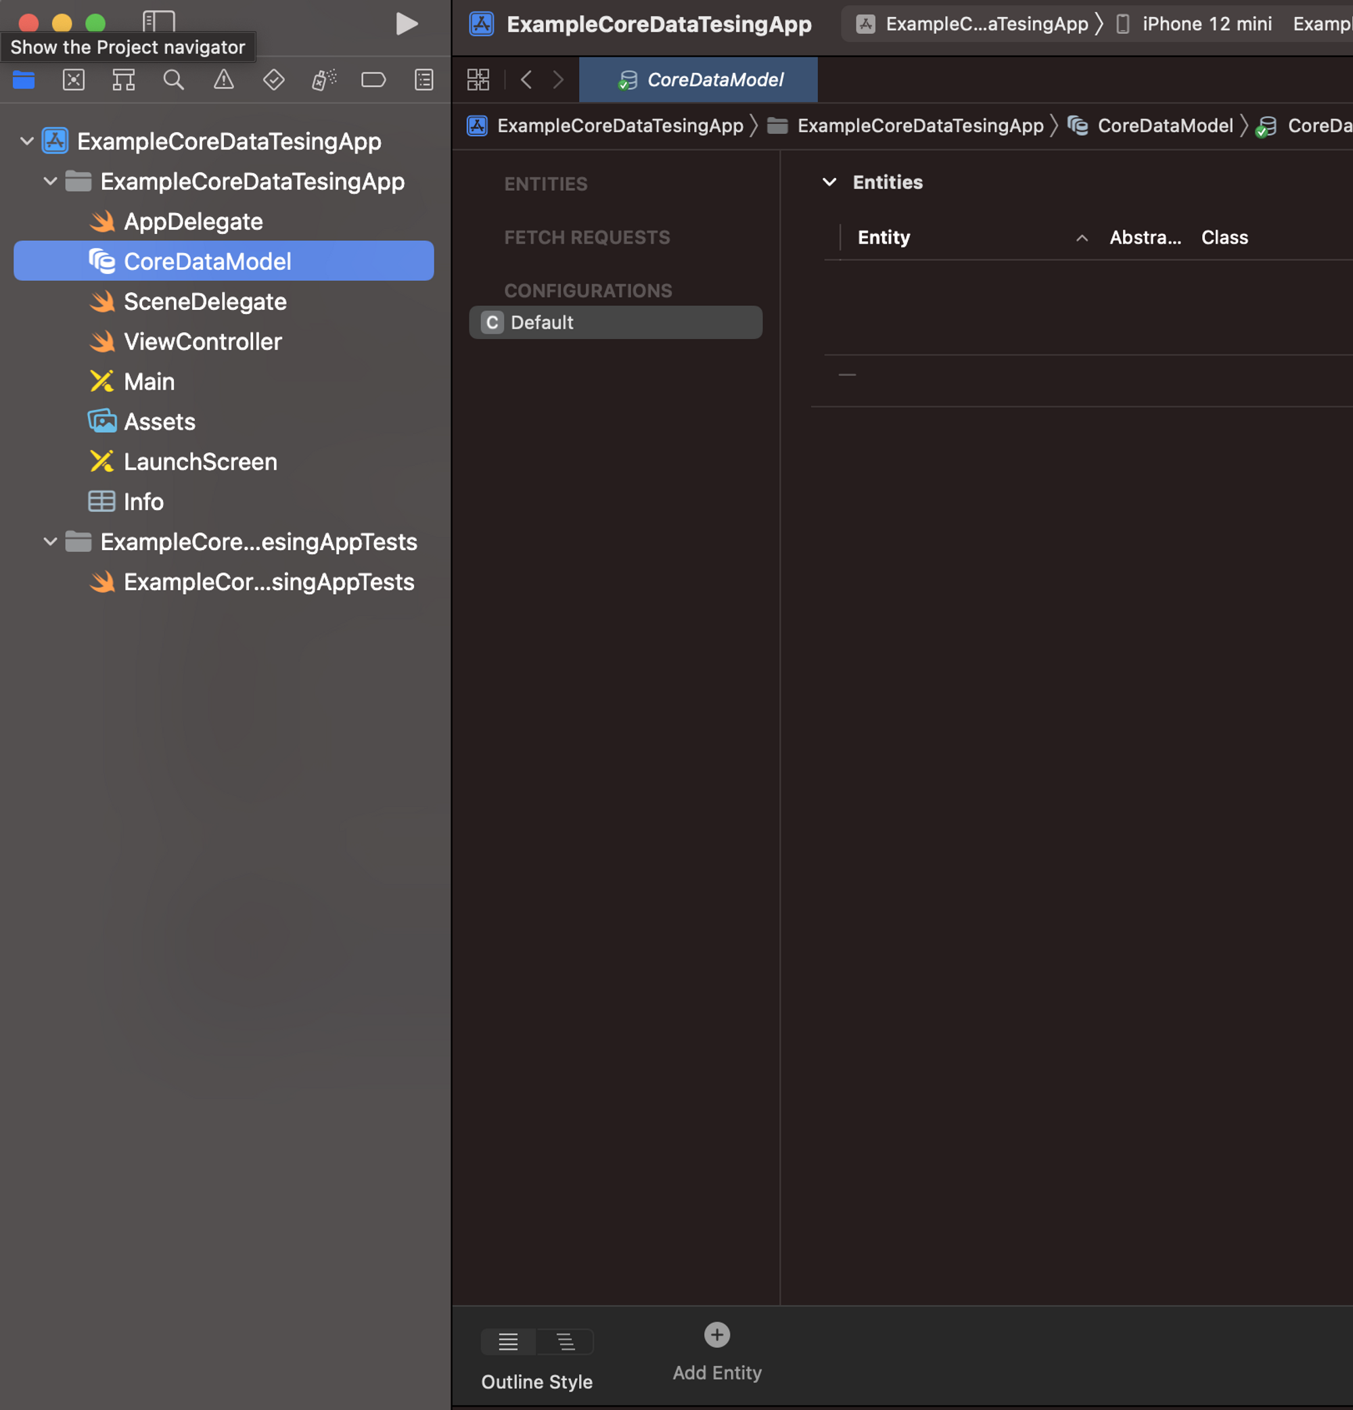Open the Find navigator magnifier
This screenshot has width=1353, height=1410.
point(173,80)
